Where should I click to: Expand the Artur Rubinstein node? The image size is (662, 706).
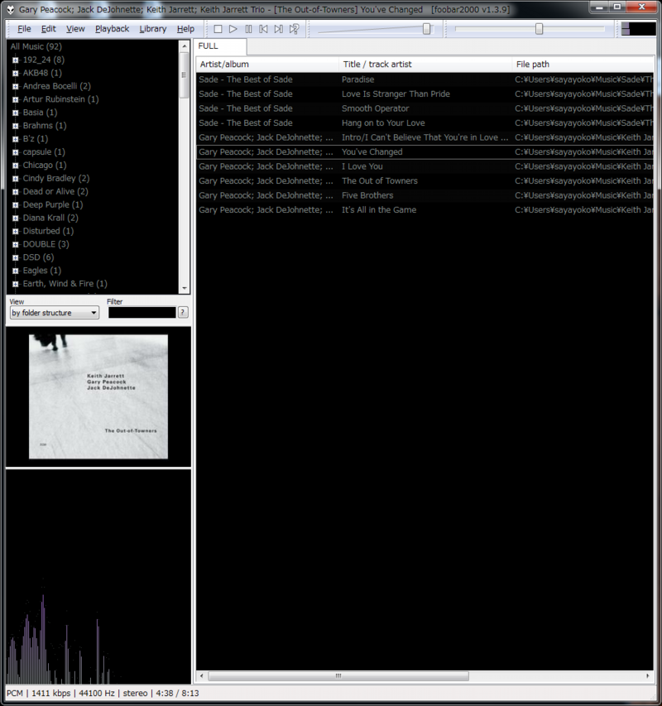[16, 99]
